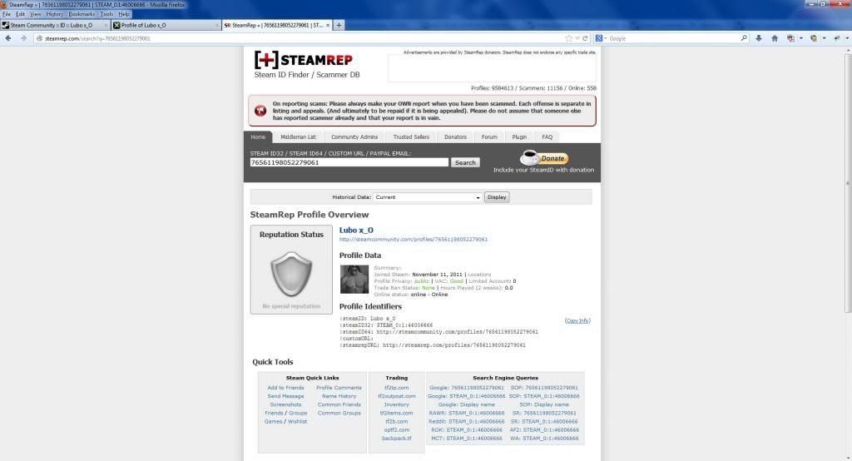852x461 pixels.
Task: Open the Downloads arrow icon
Action: 759,38
